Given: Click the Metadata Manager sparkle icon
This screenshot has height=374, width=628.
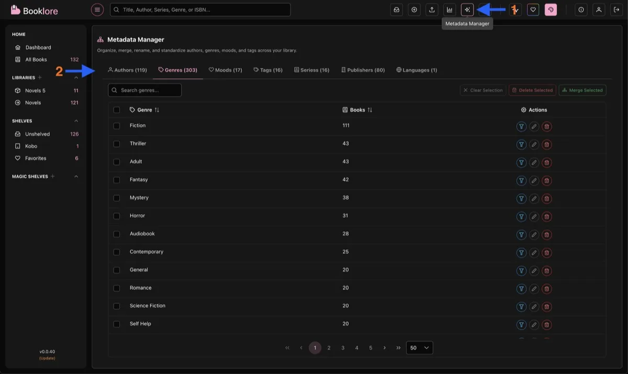Looking at the screenshot, I should tap(467, 9).
